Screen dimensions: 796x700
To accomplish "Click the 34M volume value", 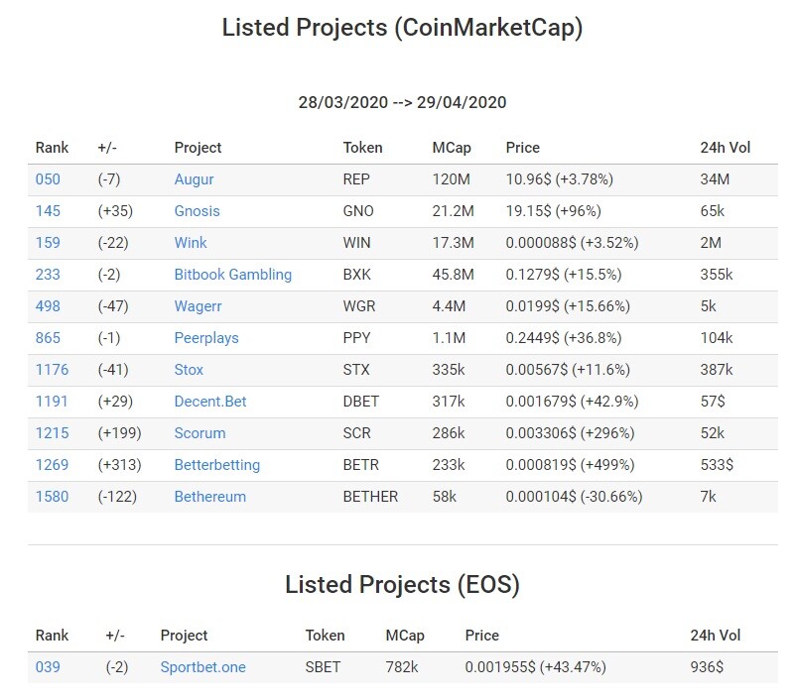I will (x=715, y=179).
